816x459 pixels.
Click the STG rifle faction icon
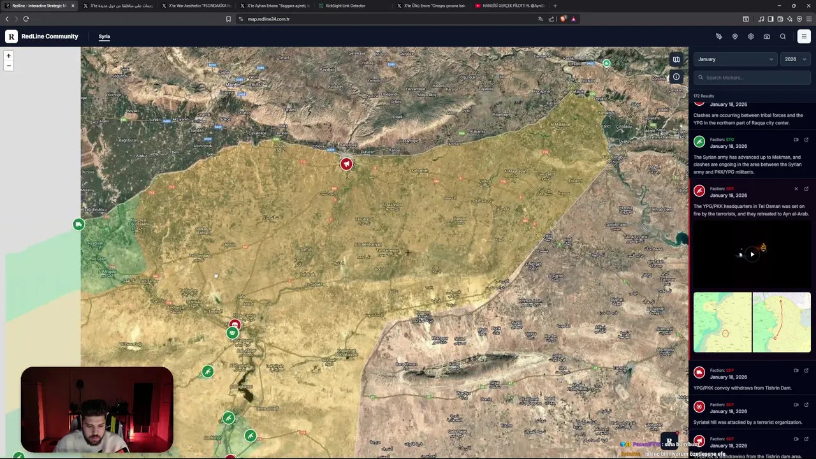pyautogui.click(x=699, y=142)
